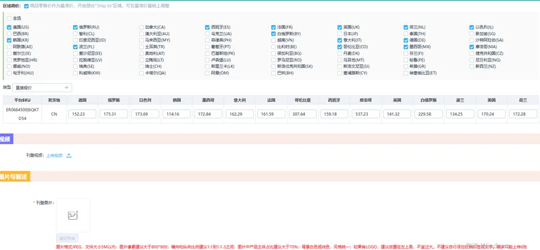The width and height of the screenshot is (540, 250).
Task: Select the 韩国 price field 114.16
Action: tap(177, 114)
